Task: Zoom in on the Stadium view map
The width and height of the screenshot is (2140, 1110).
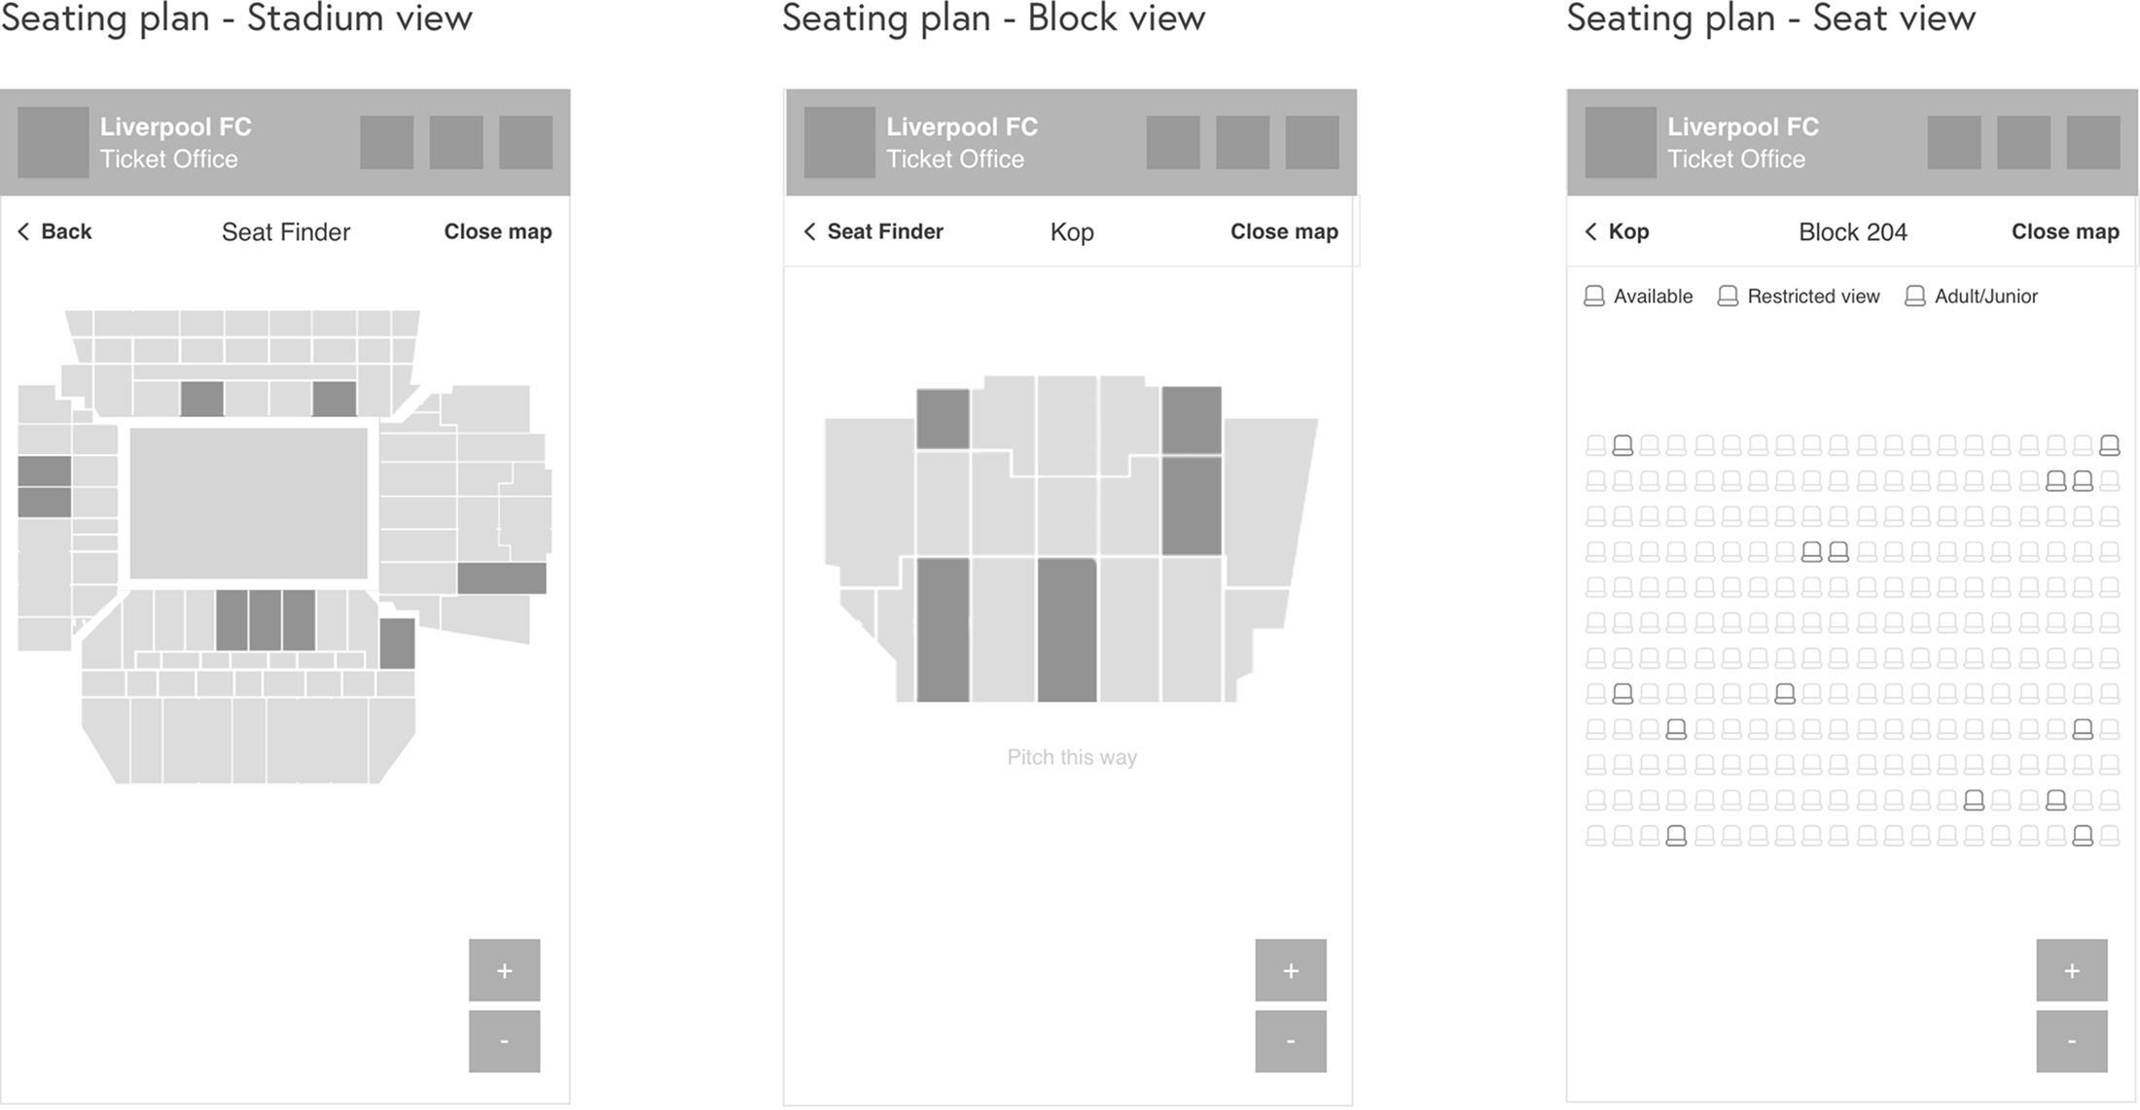Action: click(504, 969)
